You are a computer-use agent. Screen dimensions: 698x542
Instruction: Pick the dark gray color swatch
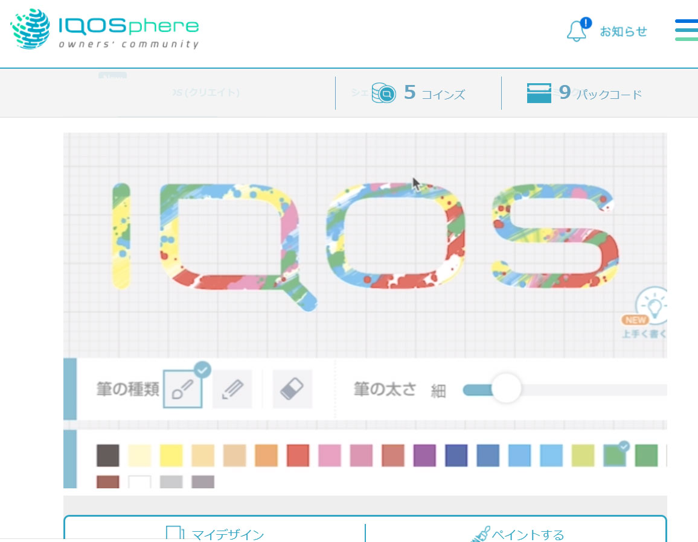click(107, 455)
